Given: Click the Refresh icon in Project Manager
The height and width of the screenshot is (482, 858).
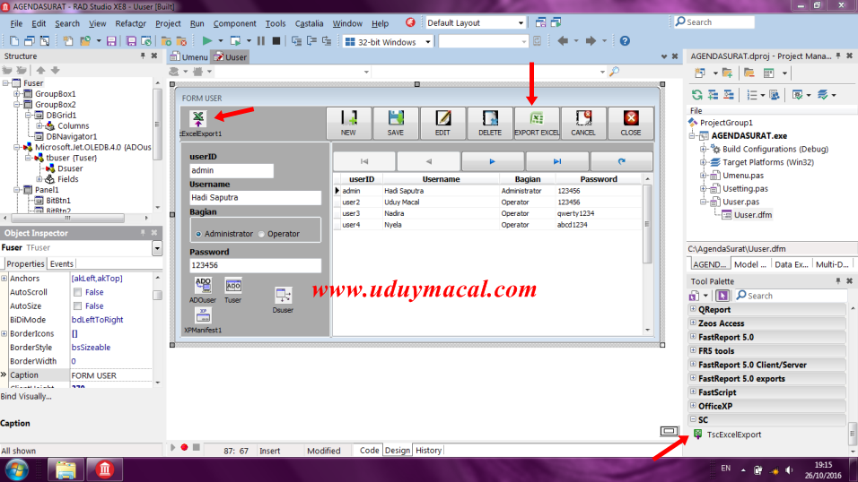Looking at the screenshot, I should (696, 95).
